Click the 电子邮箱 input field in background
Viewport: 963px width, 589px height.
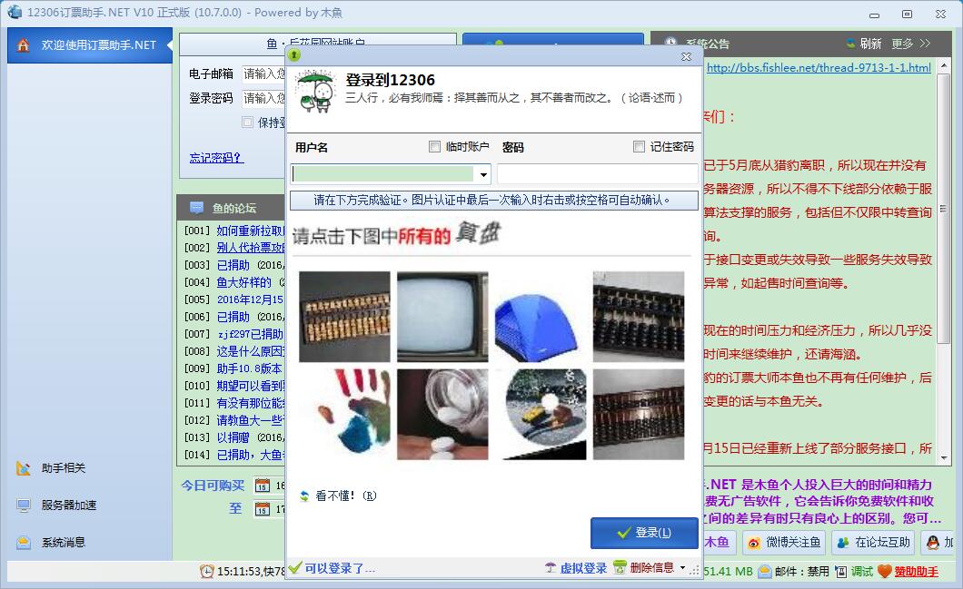[264, 74]
